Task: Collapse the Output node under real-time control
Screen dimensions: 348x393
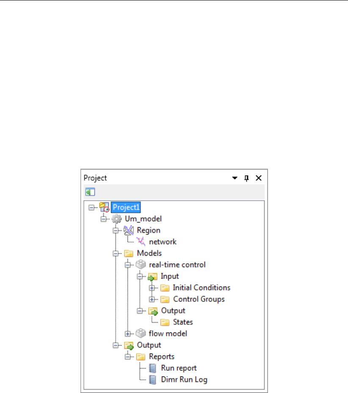Action: (x=140, y=311)
